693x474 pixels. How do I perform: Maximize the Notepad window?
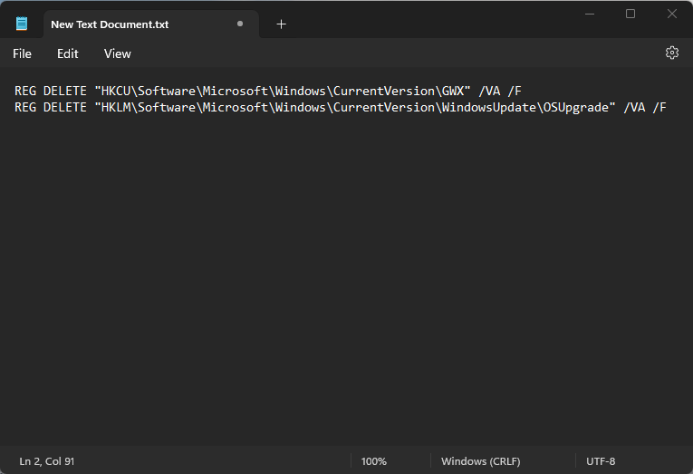point(630,14)
